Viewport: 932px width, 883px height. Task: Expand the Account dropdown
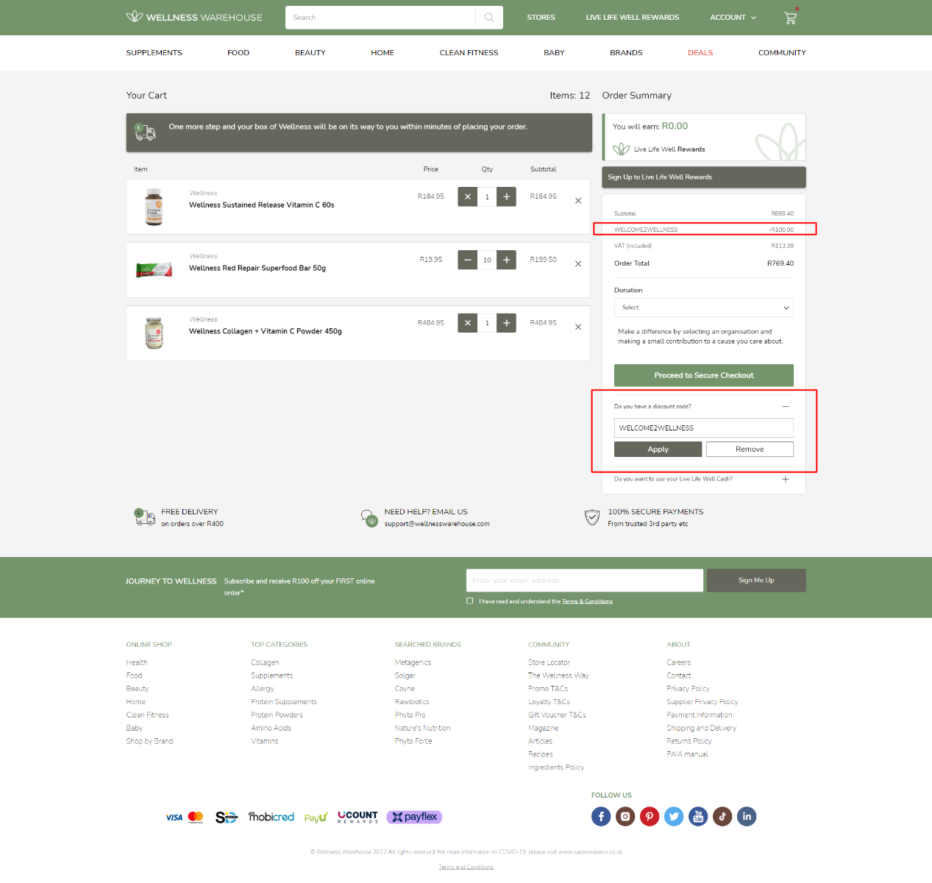[x=733, y=18]
